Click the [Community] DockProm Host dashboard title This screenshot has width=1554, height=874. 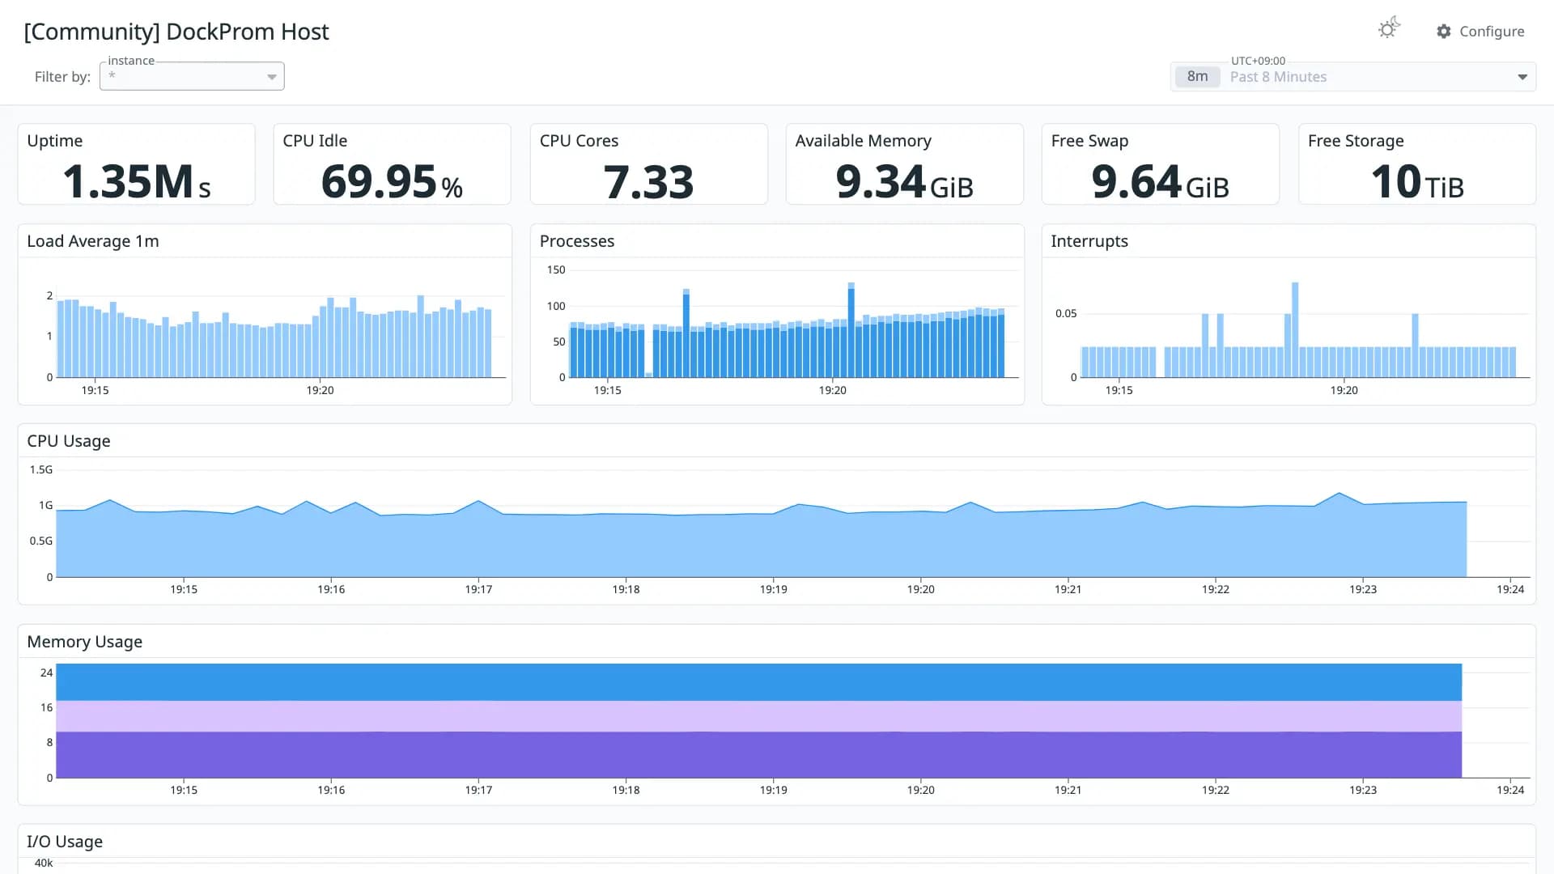pyautogui.click(x=176, y=32)
